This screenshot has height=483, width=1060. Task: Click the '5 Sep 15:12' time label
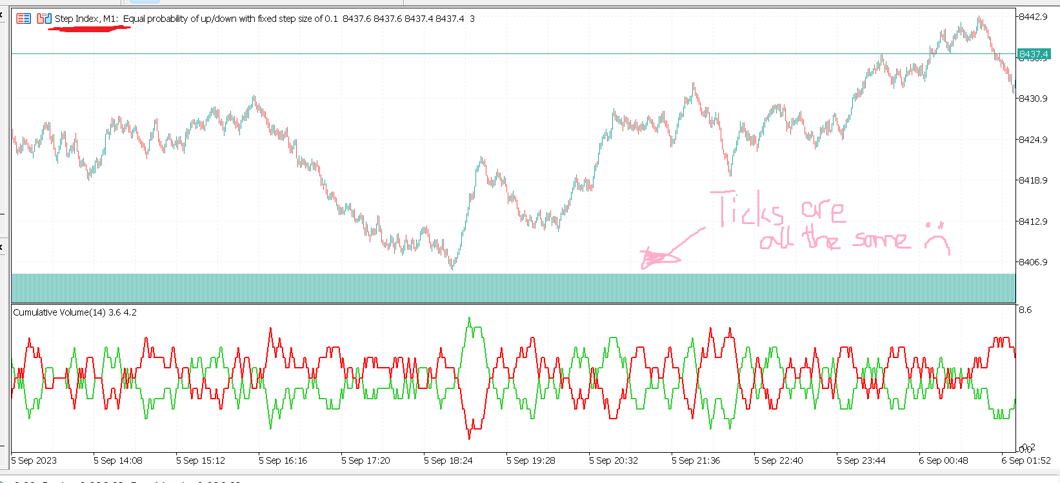[x=201, y=460]
